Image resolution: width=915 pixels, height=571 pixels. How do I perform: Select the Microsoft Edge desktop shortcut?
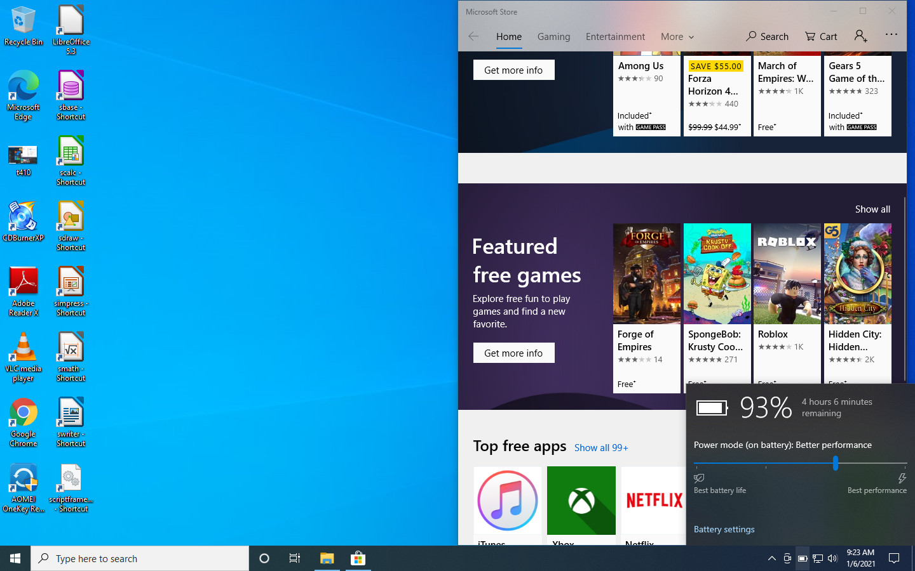tap(24, 95)
